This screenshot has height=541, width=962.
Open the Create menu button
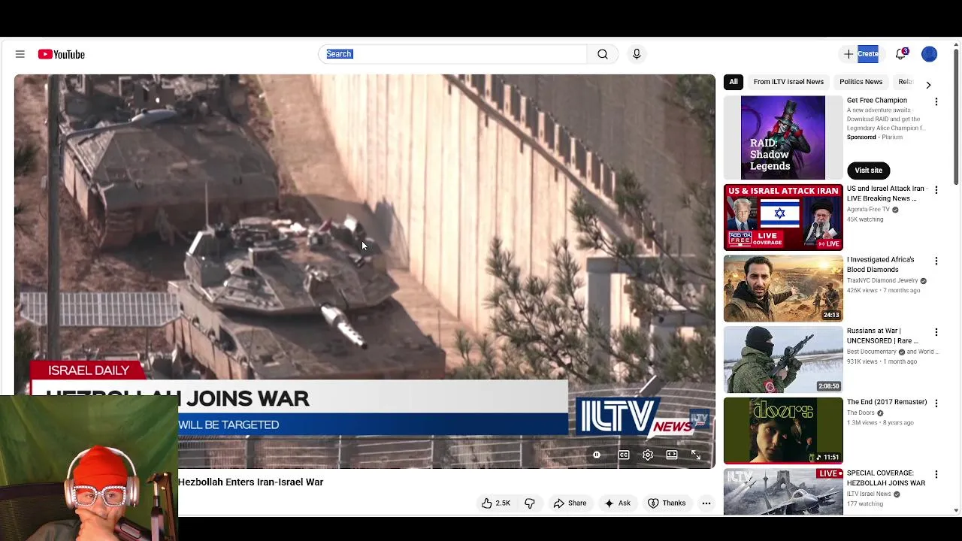click(861, 54)
